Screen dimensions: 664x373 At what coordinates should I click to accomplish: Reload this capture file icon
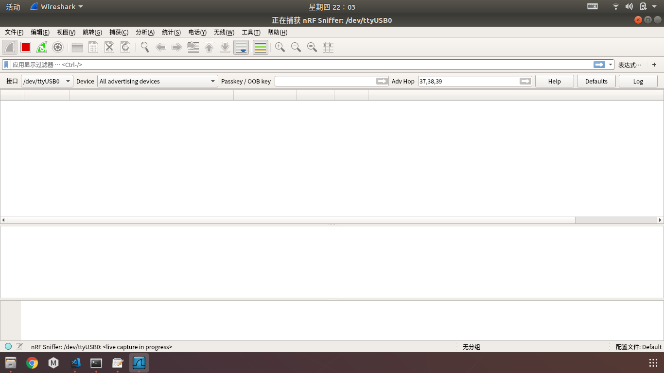pos(125,47)
